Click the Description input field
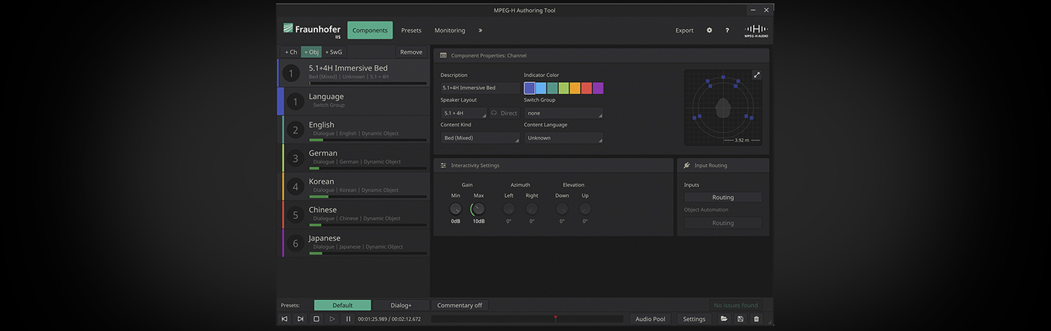1051x331 pixels. (x=480, y=88)
